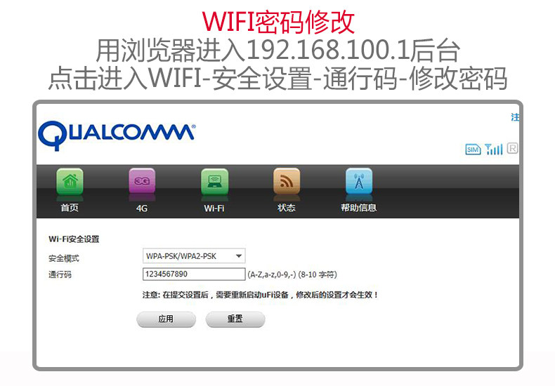The width and height of the screenshot is (555, 386).
Task: Open the WPA-PSK/WPA2-PSK security mode combo box
Action: [194, 256]
